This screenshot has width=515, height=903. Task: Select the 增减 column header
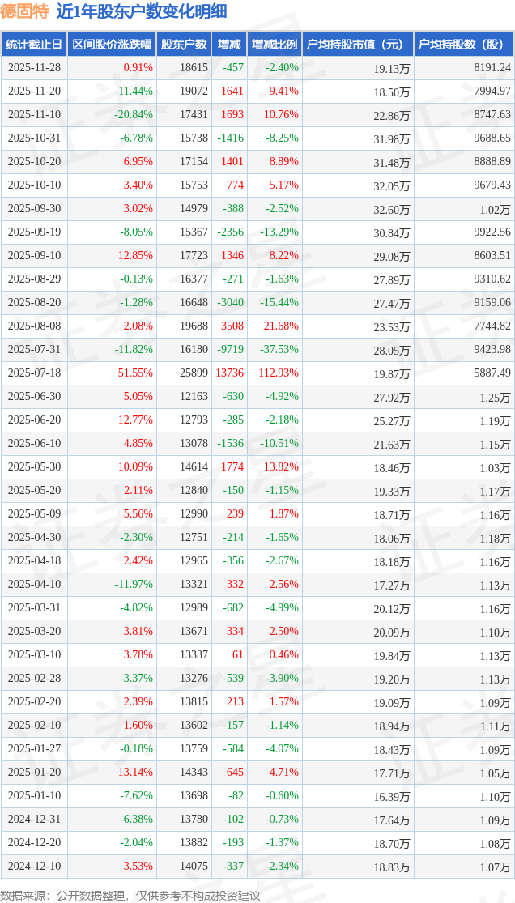[x=230, y=45]
